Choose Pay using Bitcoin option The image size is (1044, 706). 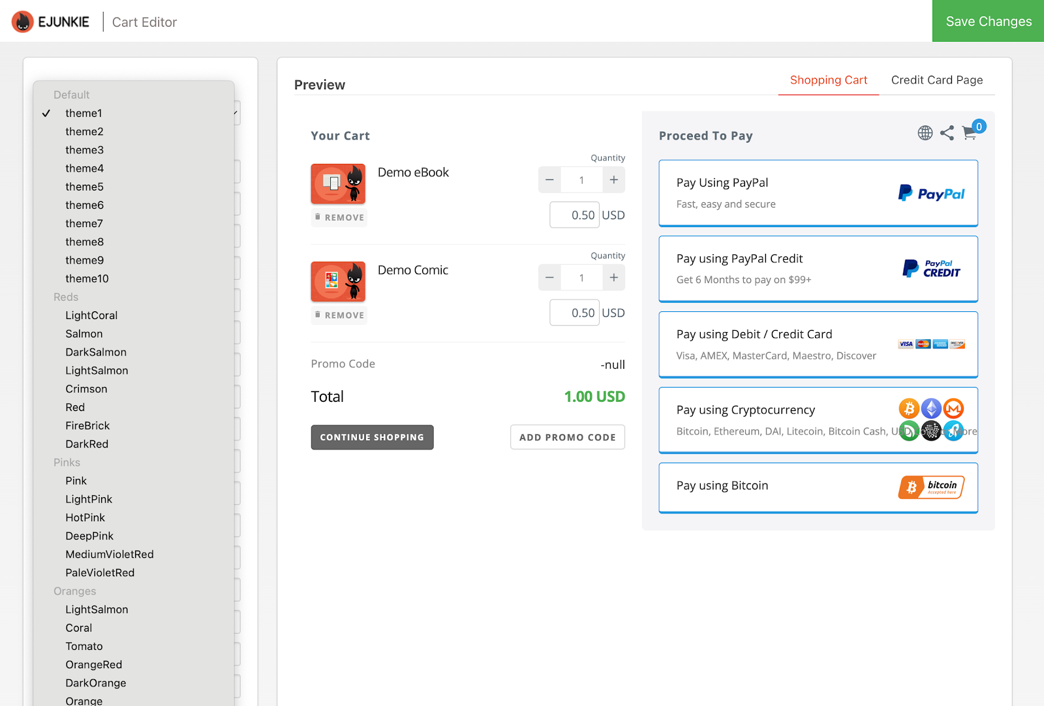click(818, 488)
